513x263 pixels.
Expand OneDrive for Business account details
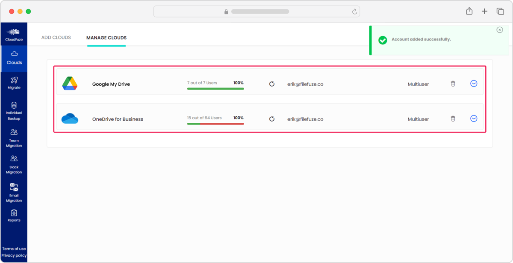(474, 118)
